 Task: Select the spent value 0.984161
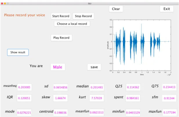coord(133,98)
